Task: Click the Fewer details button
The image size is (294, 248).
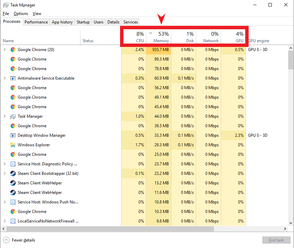Action: coord(19,240)
